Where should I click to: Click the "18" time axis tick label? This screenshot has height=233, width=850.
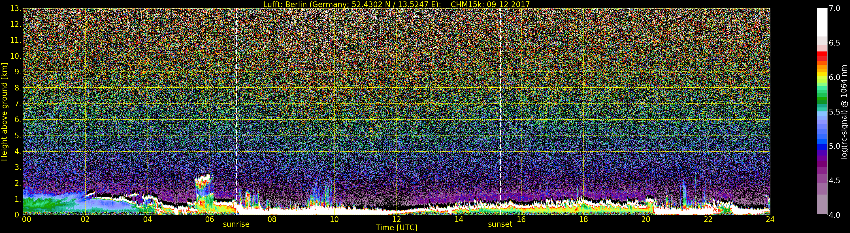click(583, 219)
